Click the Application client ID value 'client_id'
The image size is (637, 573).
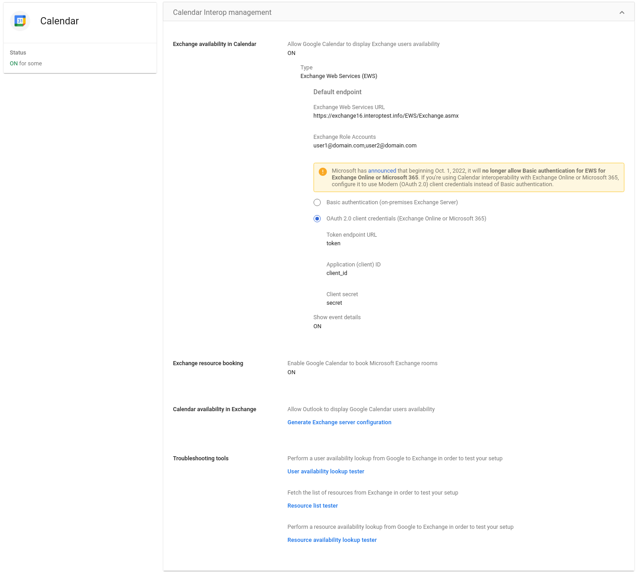click(337, 273)
